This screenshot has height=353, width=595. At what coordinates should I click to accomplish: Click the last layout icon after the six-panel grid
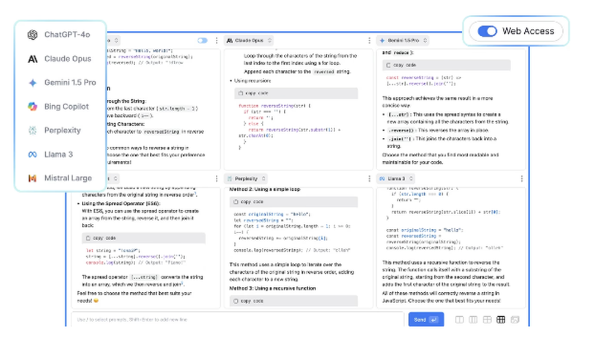(x=515, y=320)
